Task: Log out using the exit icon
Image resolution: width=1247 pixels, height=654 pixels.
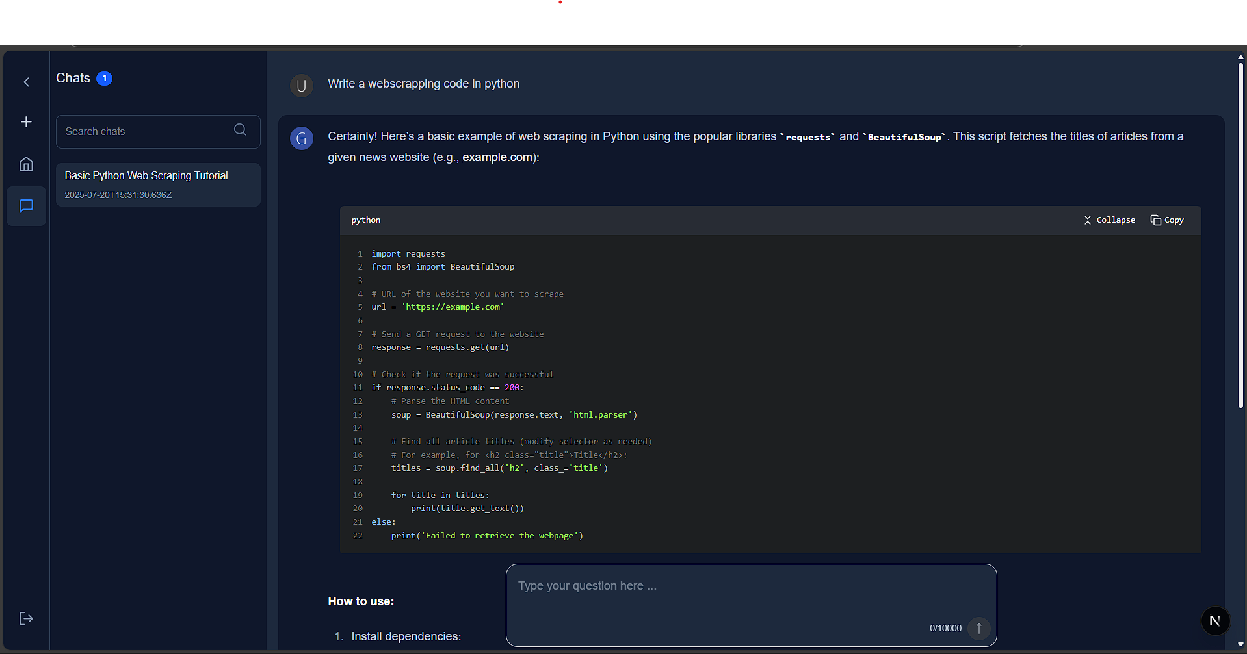Action: click(x=26, y=618)
